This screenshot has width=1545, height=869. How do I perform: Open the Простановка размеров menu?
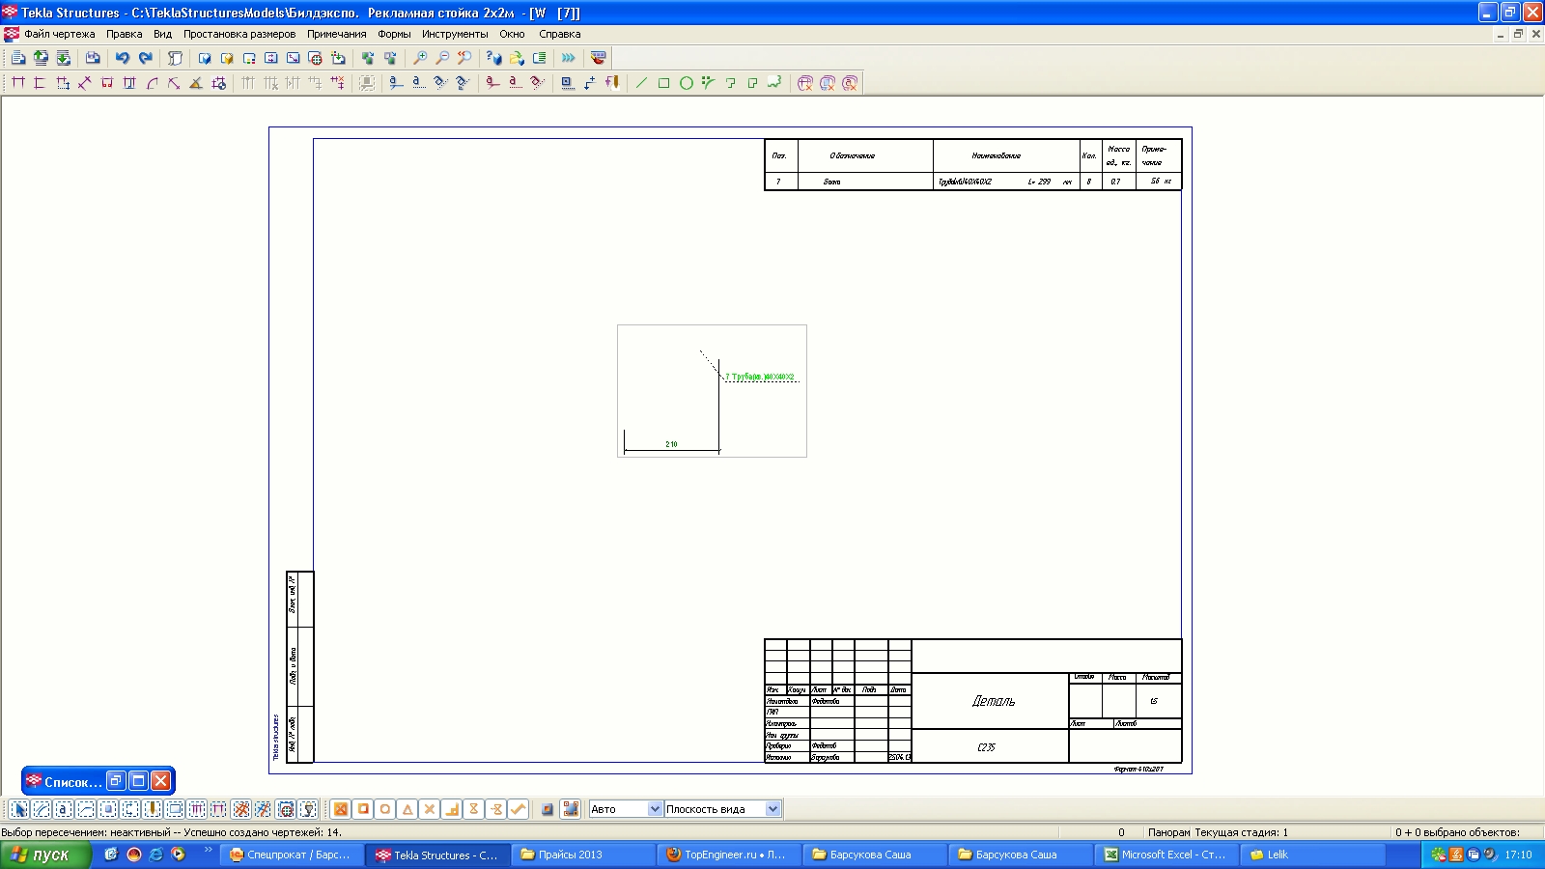pyautogui.click(x=239, y=34)
